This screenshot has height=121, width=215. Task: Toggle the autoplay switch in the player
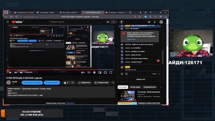83,73
